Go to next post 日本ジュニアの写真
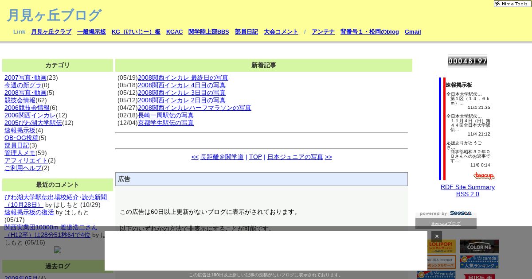This screenshot has height=279, width=532. click(295, 157)
